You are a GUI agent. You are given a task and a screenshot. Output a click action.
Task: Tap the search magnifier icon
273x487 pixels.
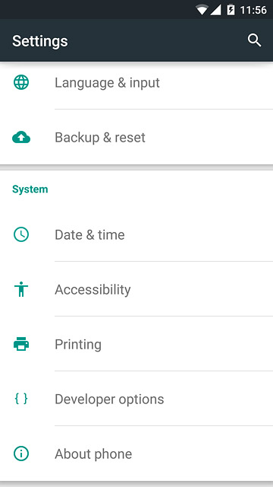coord(255,40)
